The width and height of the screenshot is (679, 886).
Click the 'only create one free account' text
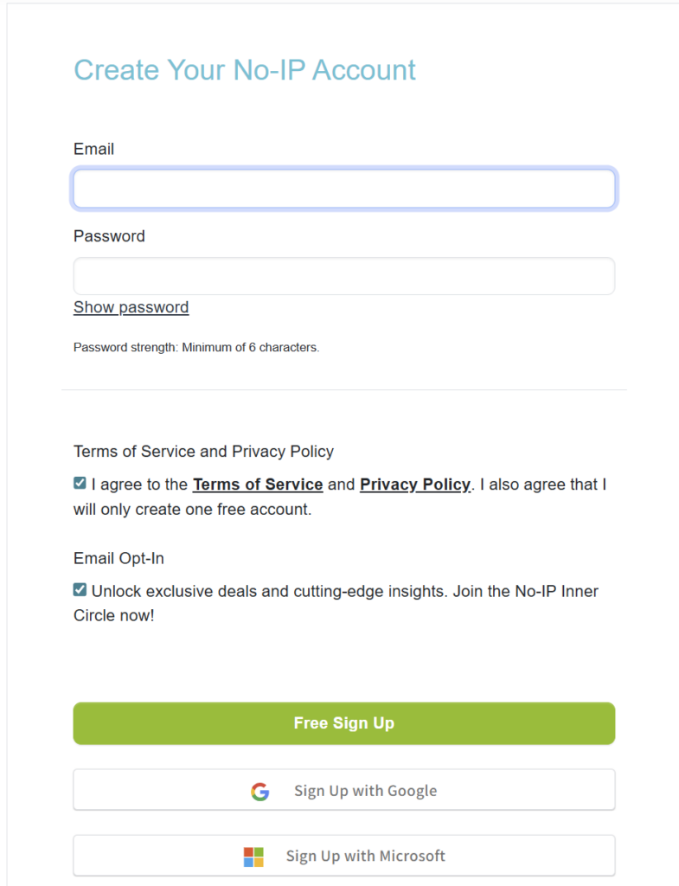(x=192, y=510)
